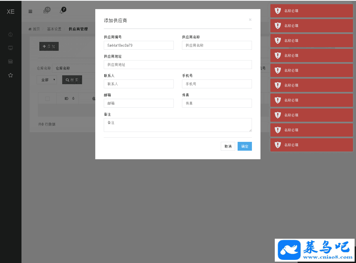Screen dimensions: 356x263
Task: Close the 添加供应商 dialog with the × icon
Action: [250, 20]
